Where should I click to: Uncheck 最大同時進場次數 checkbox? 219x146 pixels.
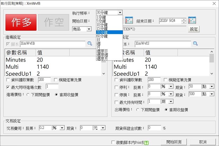point(8,87)
